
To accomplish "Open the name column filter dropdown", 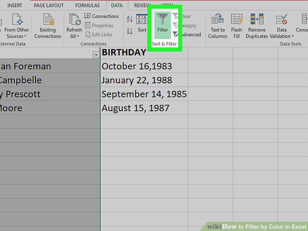I will 96,55.
